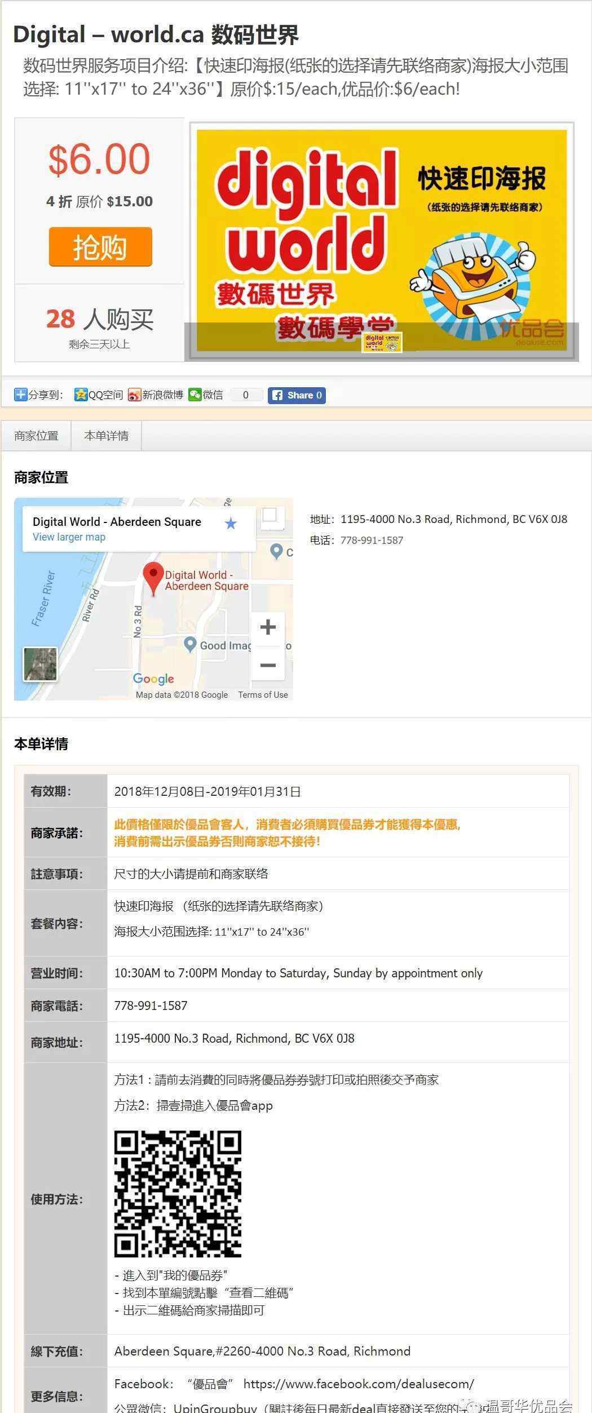This screenshot has height=1413, width=592.
Task: Click the 方法2 scan-to-app instruction text
Action: [193, 1106]
